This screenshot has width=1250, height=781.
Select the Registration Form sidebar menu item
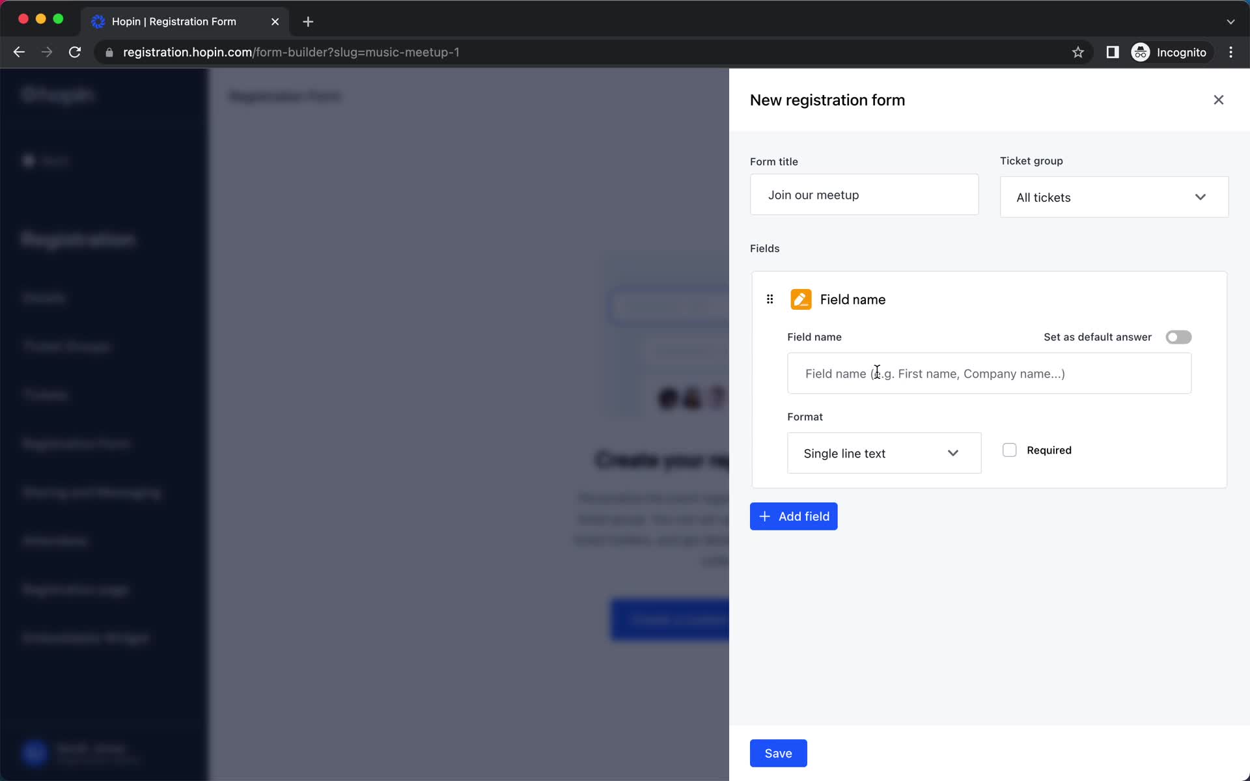[76, 443]
